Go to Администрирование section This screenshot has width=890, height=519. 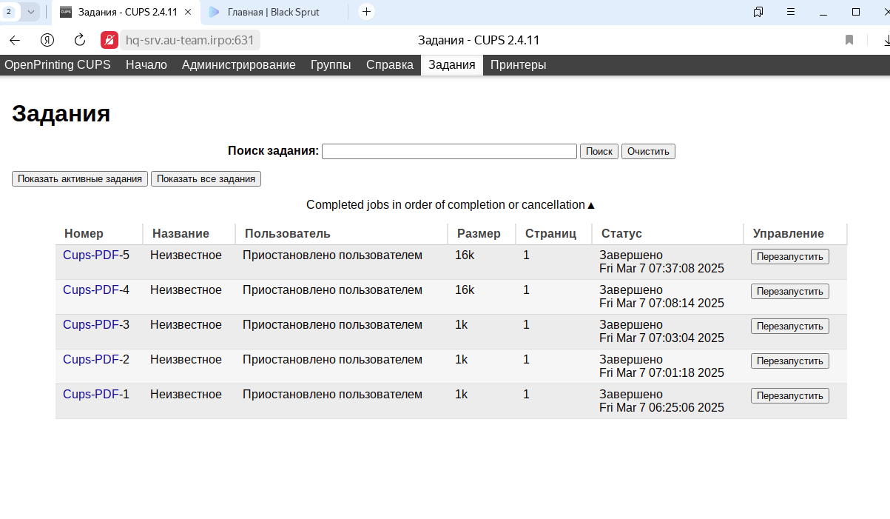[238, 65]
